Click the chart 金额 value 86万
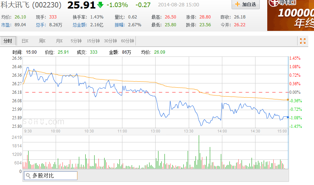314x185 pixels. click(127, 52)
